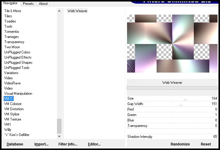220x150 pixels.
Task: Click the category list scrollbar thumb
Action: tap(59, 126)
